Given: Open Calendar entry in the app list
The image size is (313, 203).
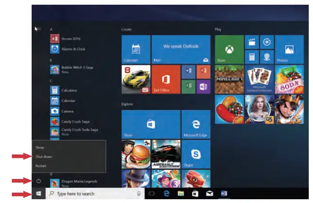Looking at the screenshot, I should [63, 101].
